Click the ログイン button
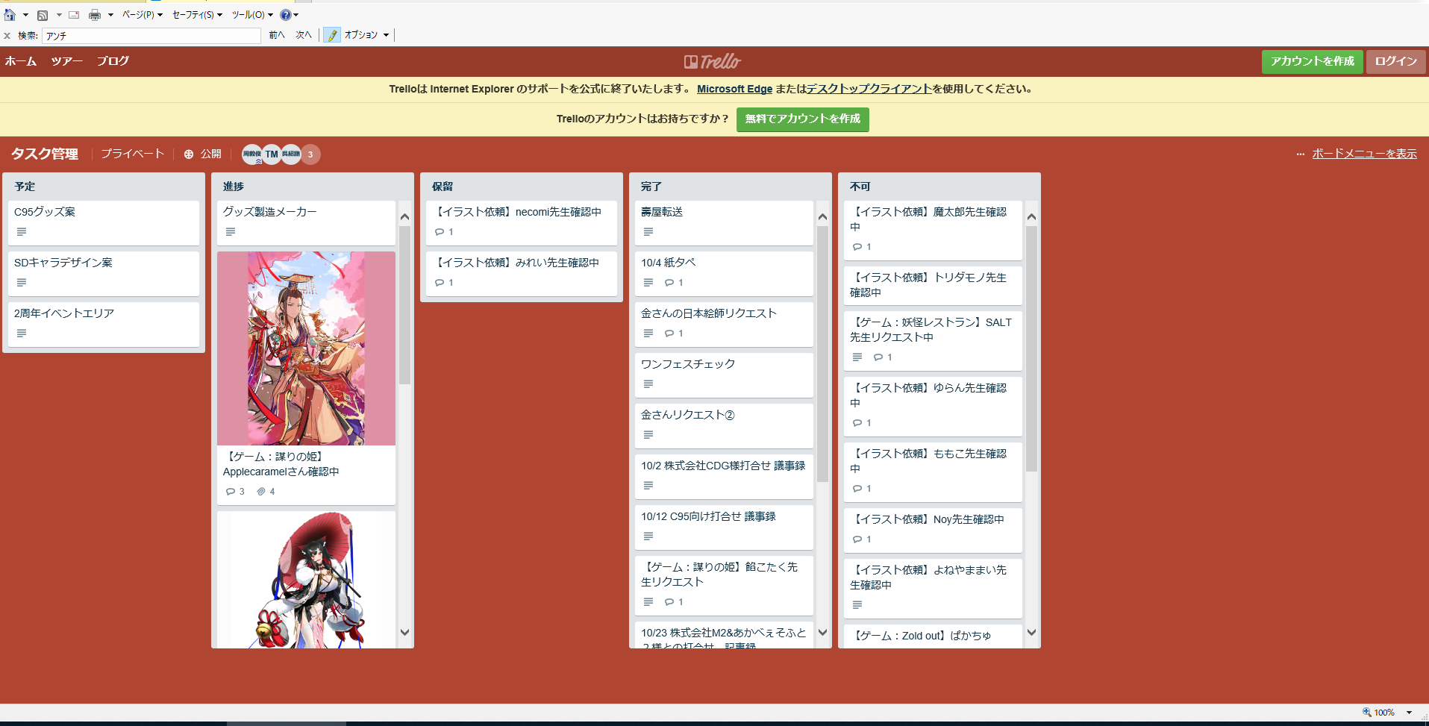 [1396, 61]
